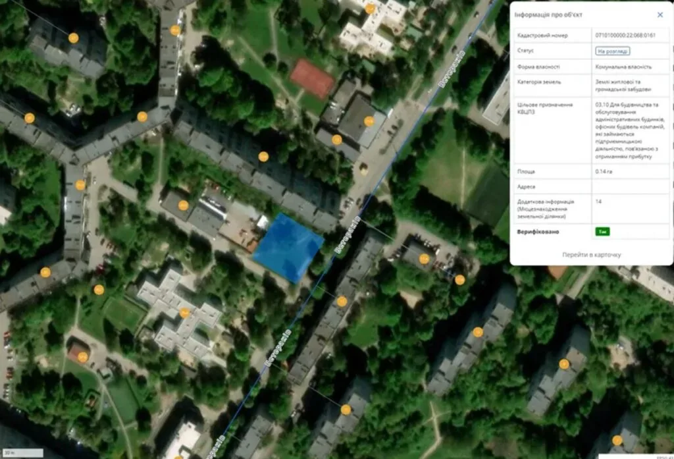Click the scale bar at bottom left
Viewport: 674px width, 459px height.
coord(23,453)
